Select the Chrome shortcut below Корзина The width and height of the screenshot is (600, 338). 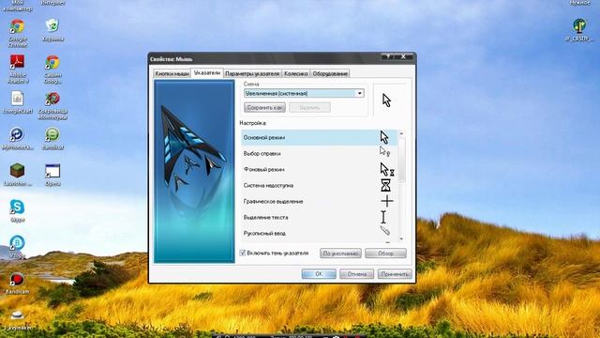click(x=52, y=63)
